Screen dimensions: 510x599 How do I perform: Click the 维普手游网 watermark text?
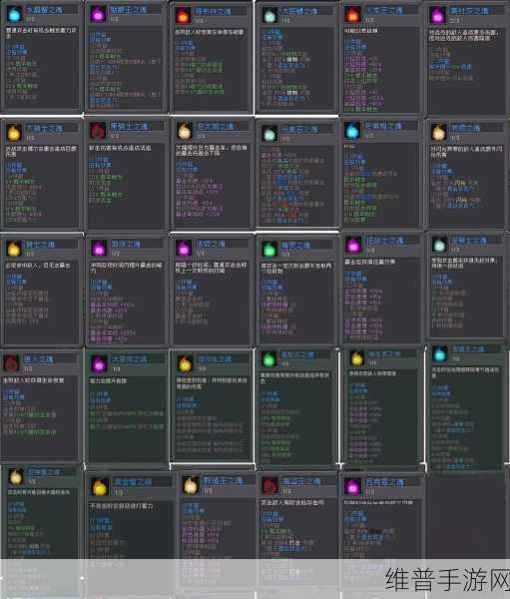click(447, 579)
